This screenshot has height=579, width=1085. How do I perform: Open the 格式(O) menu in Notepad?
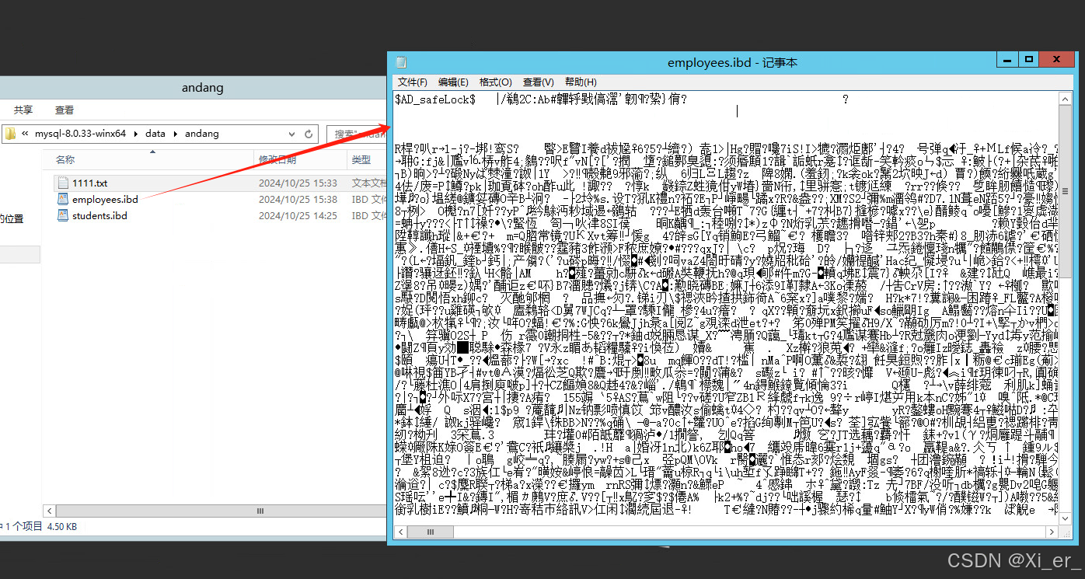pos(495,82)
